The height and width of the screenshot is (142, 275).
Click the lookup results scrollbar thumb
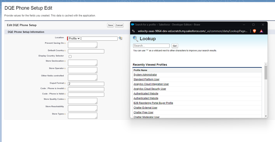266,72
